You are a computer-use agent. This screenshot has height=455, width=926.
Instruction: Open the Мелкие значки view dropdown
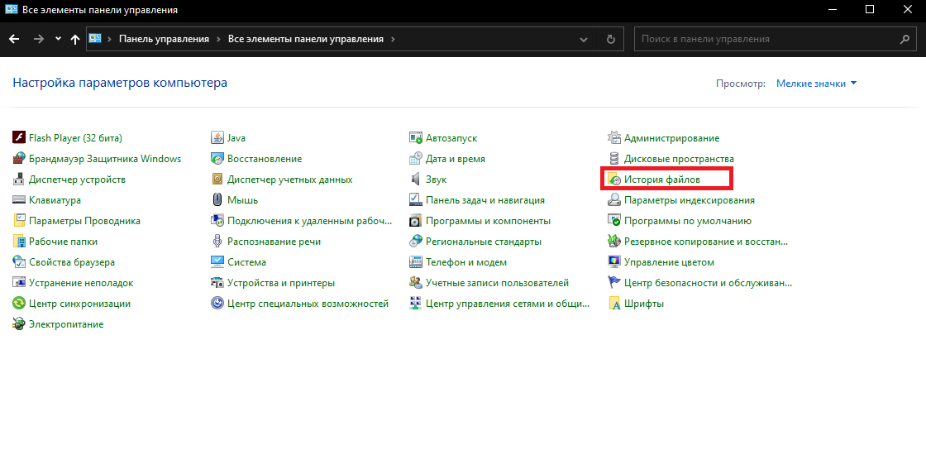click(816, 84)
